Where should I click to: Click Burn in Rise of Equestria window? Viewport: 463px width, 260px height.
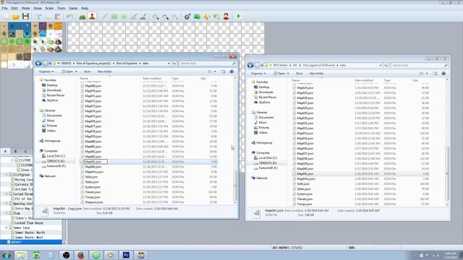[x=88, y=71]
